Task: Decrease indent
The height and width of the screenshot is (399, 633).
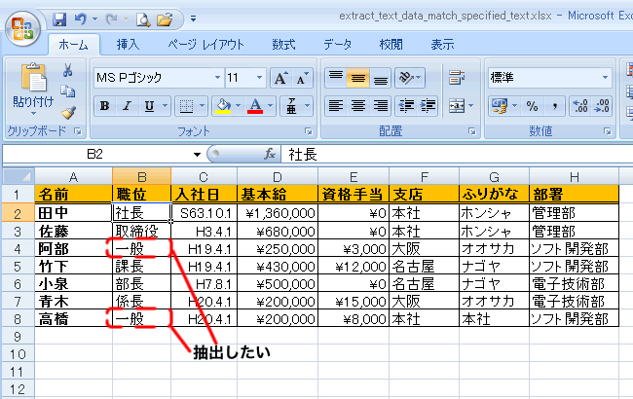Action: pyautogui.click(x=406, y=106)
